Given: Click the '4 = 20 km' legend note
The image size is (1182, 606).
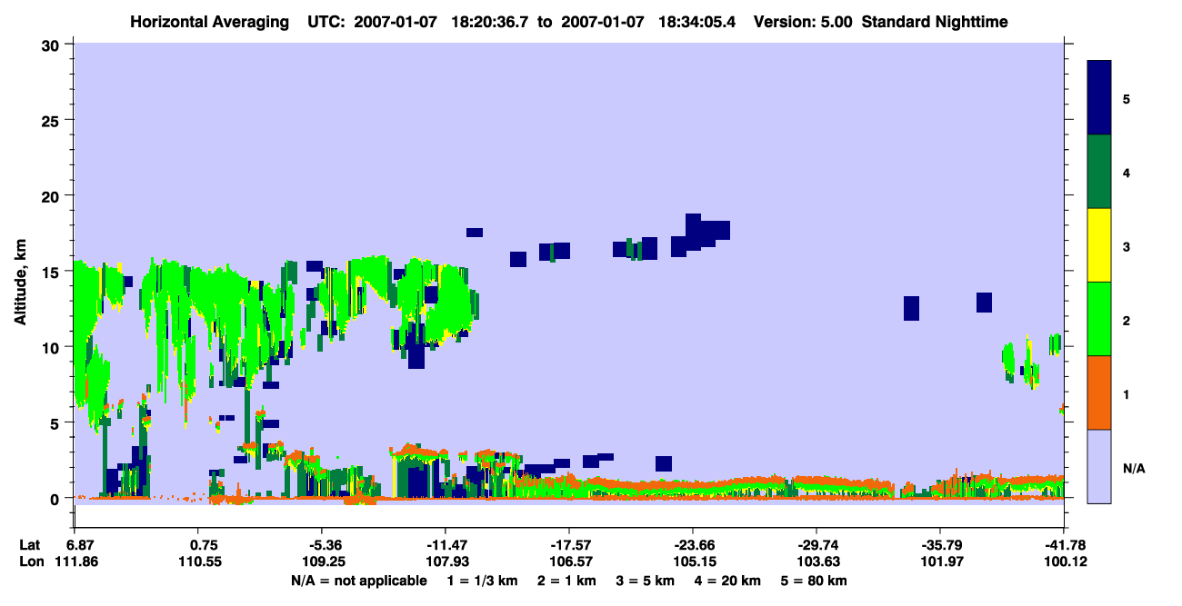Looking at the screenshot, I should [727, 581].
